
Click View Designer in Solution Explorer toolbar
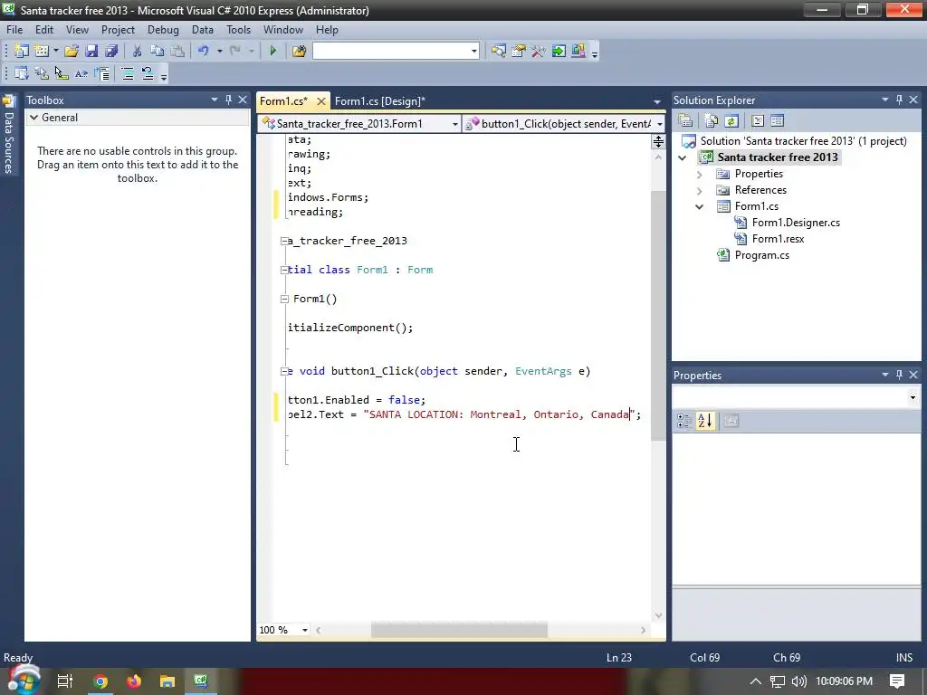click(777, 120)
